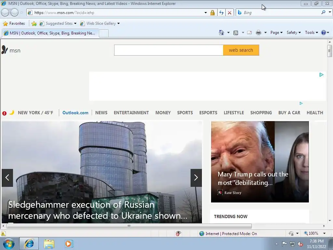333x250 pixels.
Task: Click the network tray icon
Action: coord(292,244)
